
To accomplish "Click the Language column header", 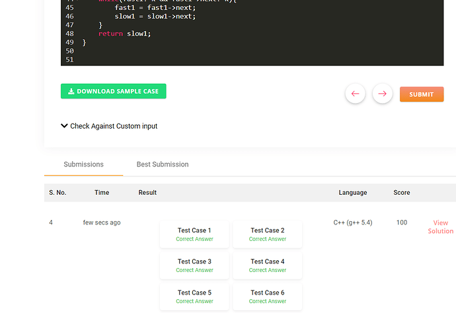I will tap(353, 193).
